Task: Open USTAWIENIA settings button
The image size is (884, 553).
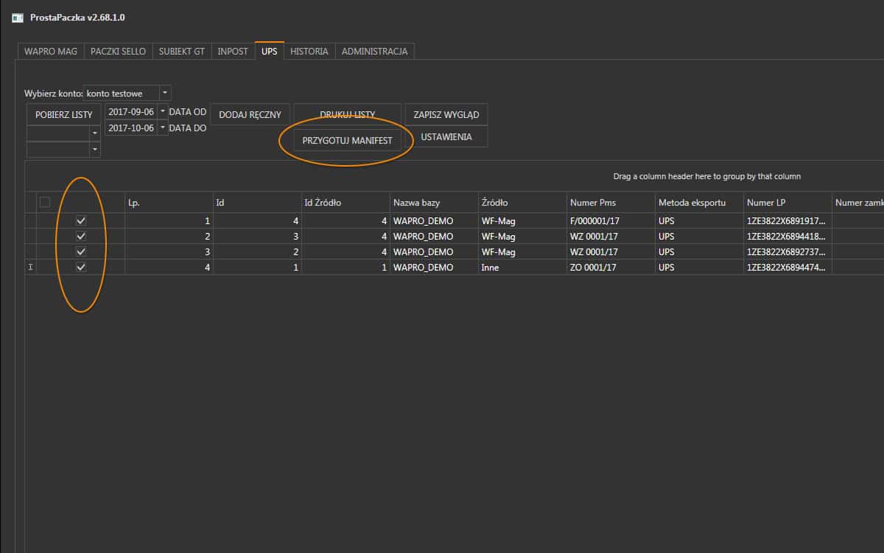Action: pos(446,137)
